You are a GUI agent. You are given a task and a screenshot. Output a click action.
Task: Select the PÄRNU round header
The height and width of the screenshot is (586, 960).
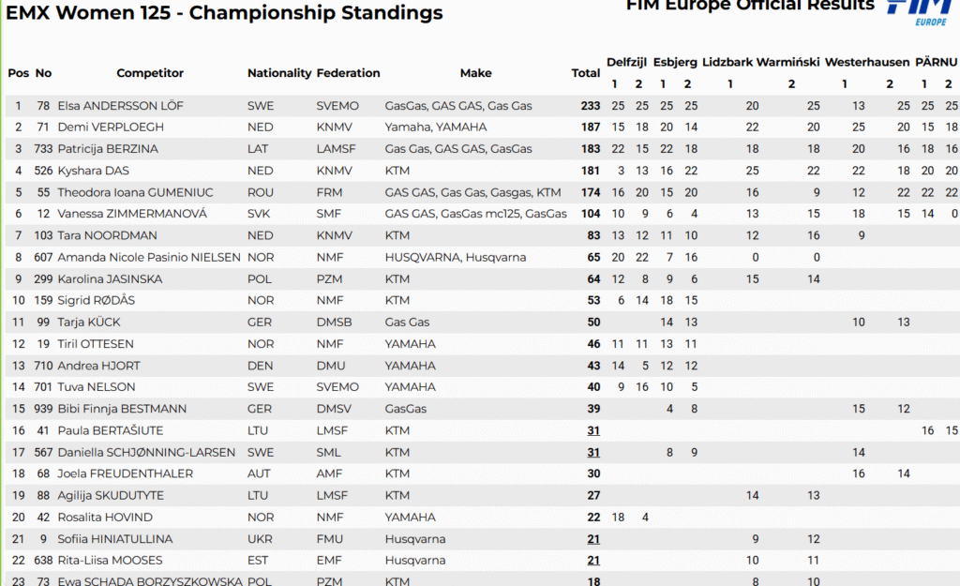pyautogui.click(x=936, y=62)
